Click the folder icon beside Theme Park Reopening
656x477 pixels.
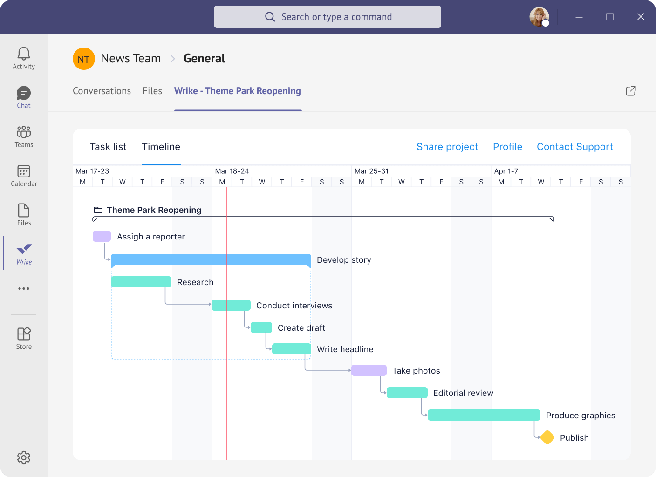tap(97, 210)
